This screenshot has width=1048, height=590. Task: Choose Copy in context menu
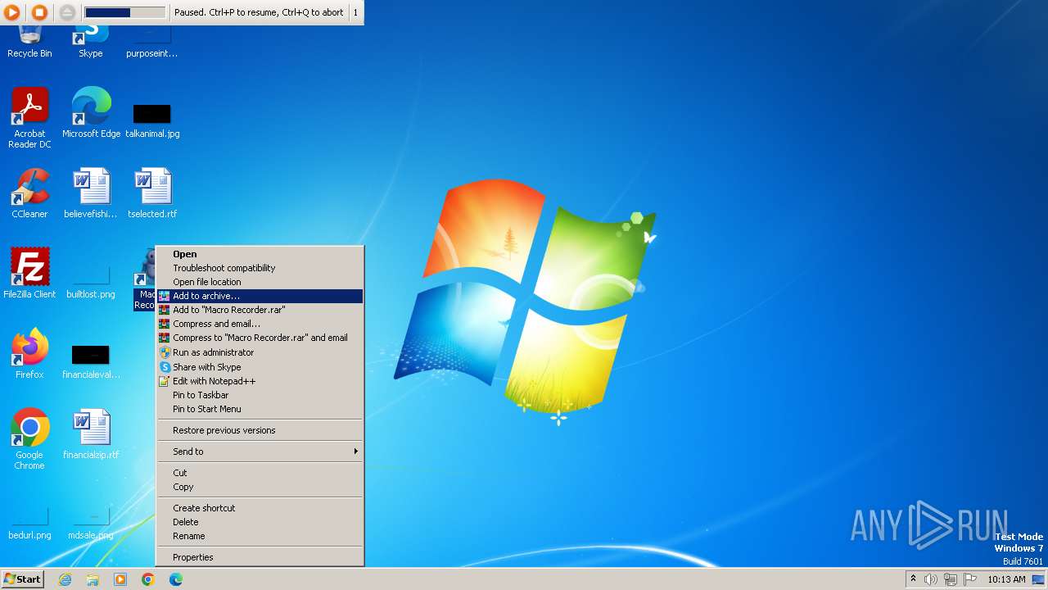260,487
